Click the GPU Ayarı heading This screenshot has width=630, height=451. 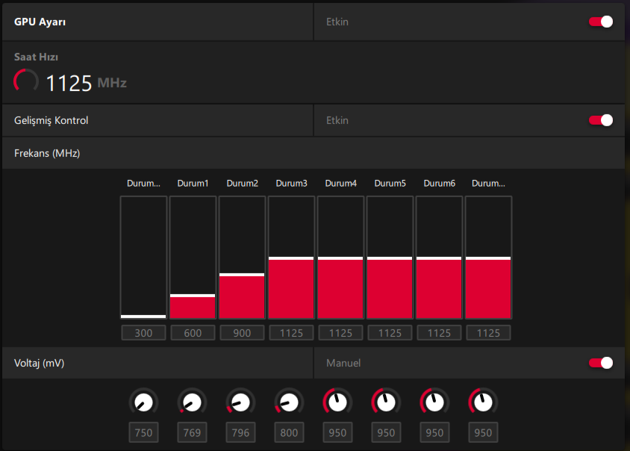[x=40, y=22]
